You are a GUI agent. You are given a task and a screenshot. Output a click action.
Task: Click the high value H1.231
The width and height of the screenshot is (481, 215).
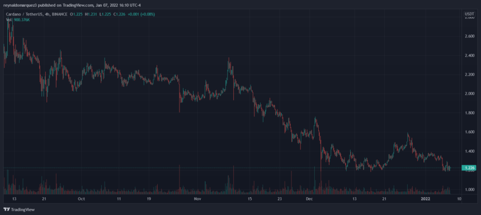[91, 14]
